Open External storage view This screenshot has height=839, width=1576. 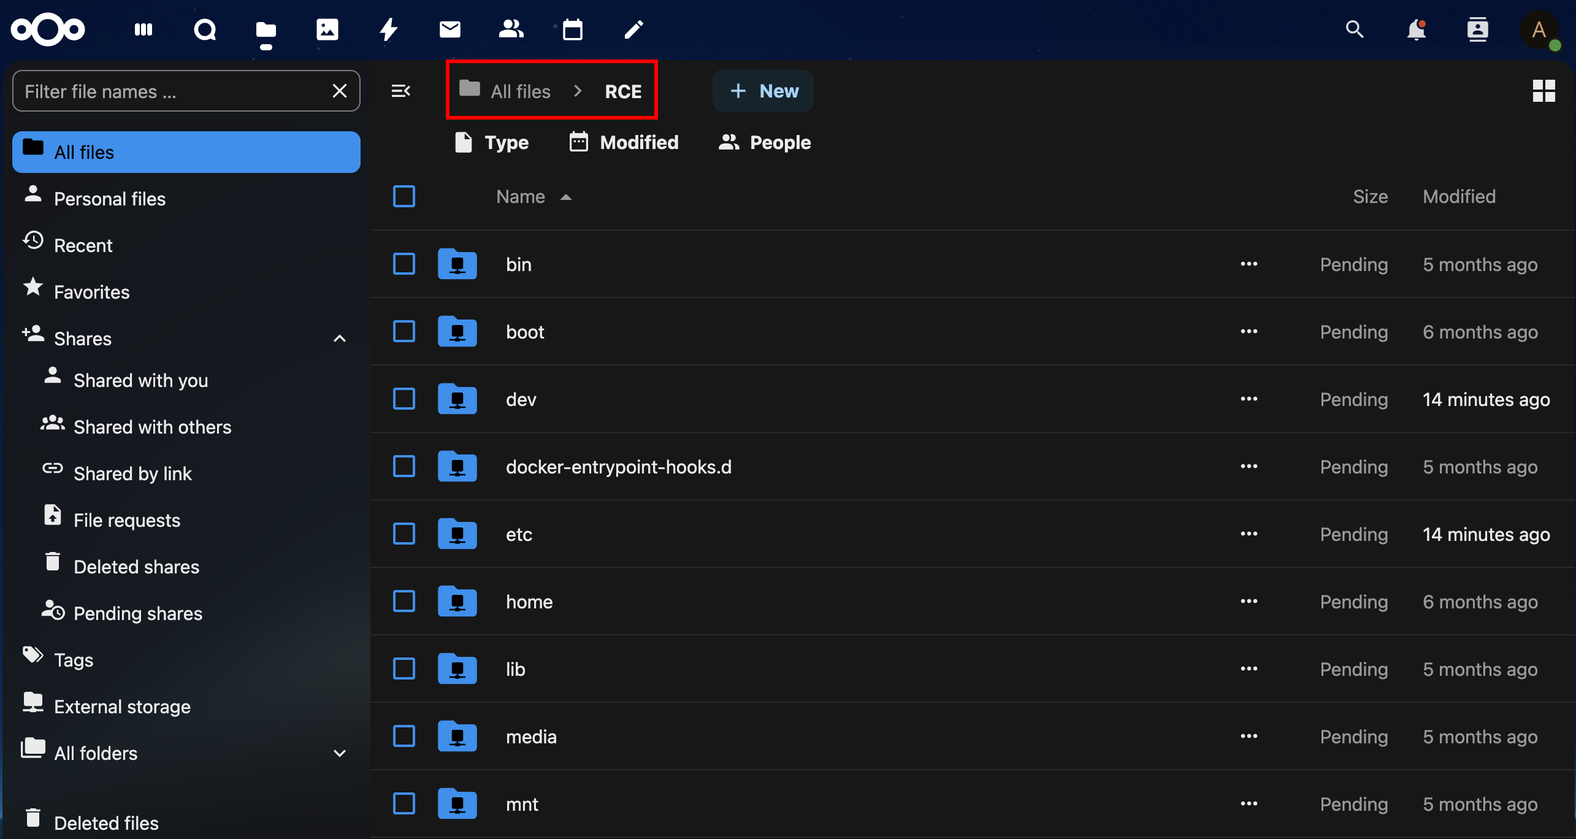pyautogui.click(x=186, y=707)
